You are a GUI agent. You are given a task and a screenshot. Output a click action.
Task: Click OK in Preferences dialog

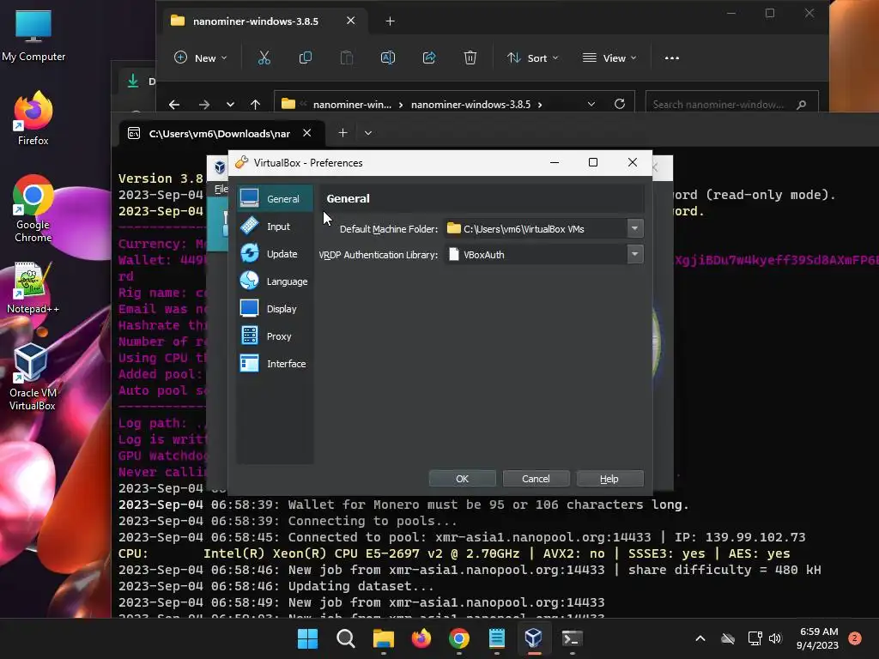(462, 479)
